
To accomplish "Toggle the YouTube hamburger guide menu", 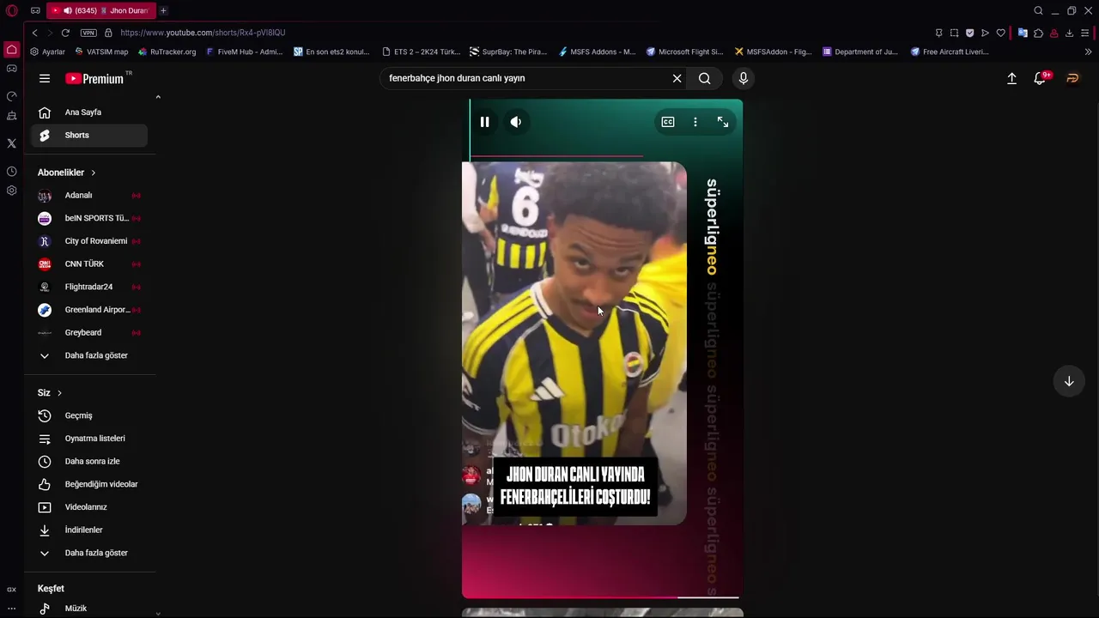I will [45, 78].
